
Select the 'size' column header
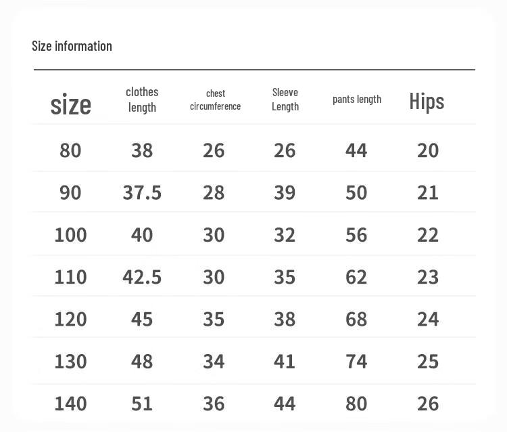pyautogui.click(x=71, y=104)
